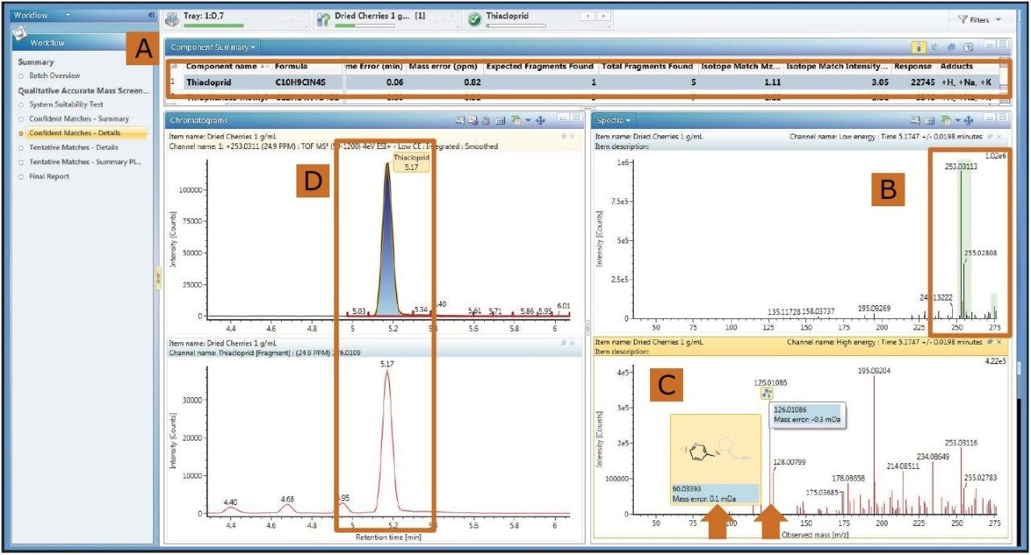
Task: Open the Workflow panel dropdown arrow
Action: click(x=68, y=14)
